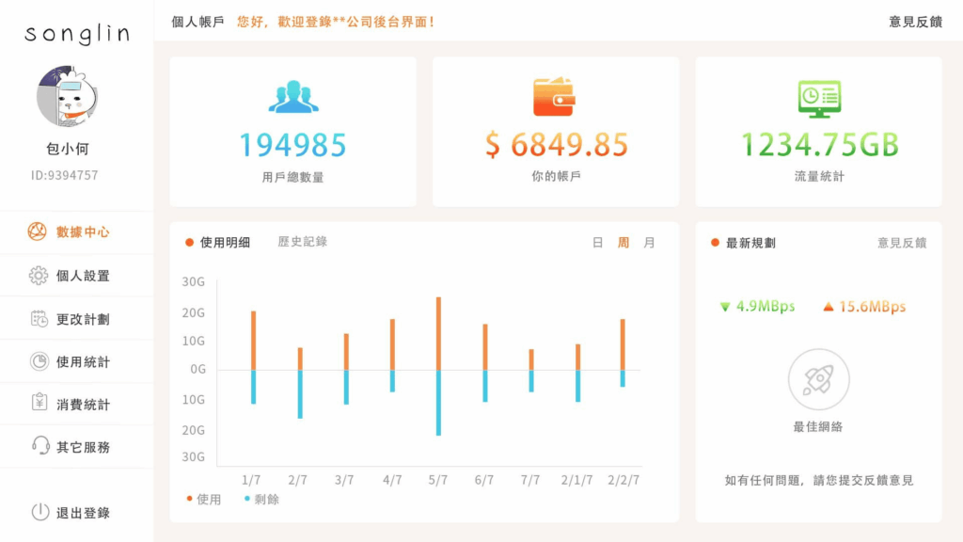
Task: Click the orange bar for 5/7
Action: click(x=438, y=334)
